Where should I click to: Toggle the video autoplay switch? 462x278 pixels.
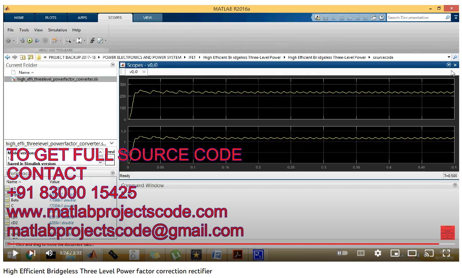tap(342, 253)
